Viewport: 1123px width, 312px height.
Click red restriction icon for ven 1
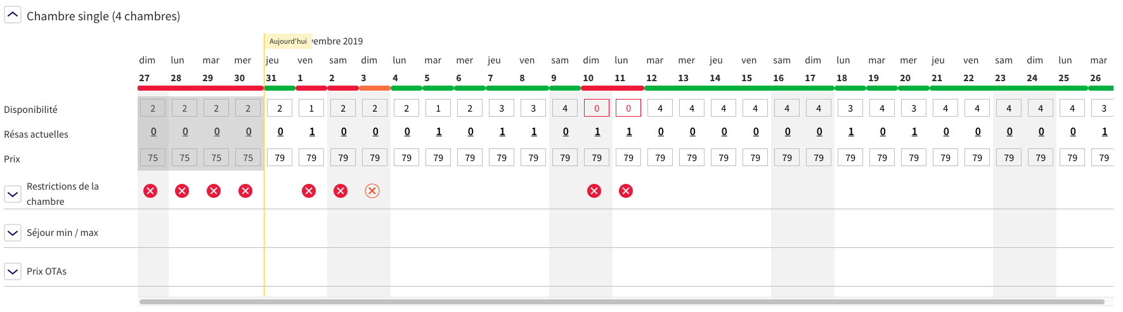click(x=309, y=191)
